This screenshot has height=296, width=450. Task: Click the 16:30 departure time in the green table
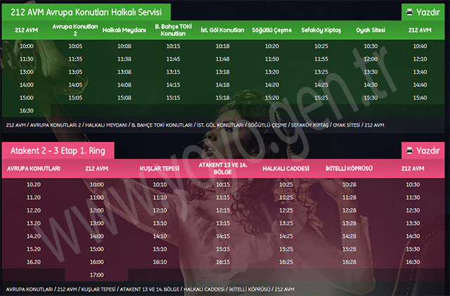coord(27,110)
